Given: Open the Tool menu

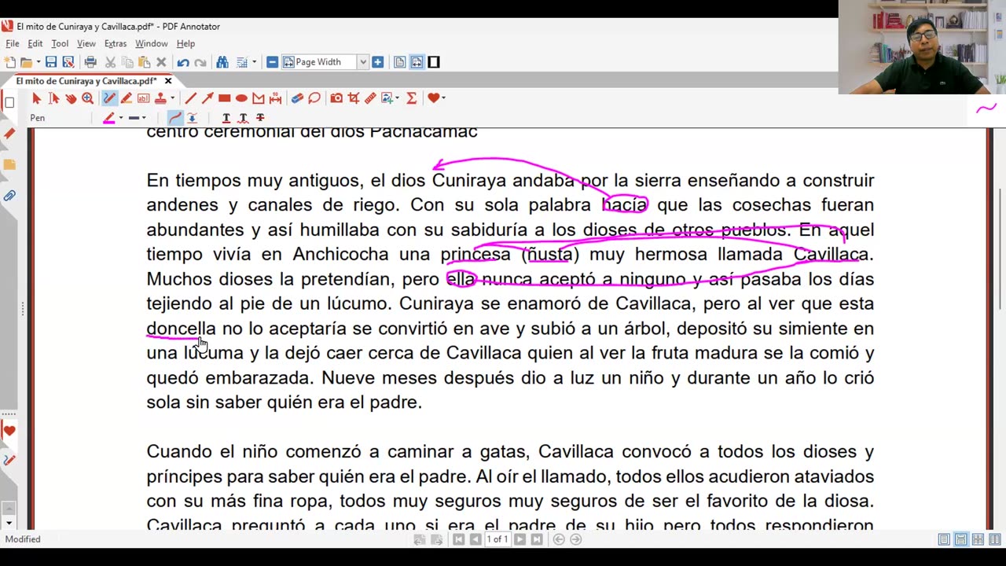Looking at the screenshot, I should click(60, 43).
